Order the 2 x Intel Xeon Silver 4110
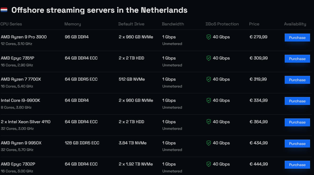Viewport: 314px width, 175px height. pos(297,122)
